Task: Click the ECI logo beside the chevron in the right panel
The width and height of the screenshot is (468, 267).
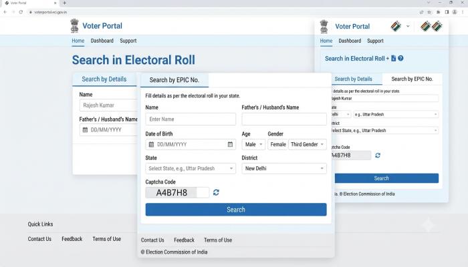Action: (396, 26)
